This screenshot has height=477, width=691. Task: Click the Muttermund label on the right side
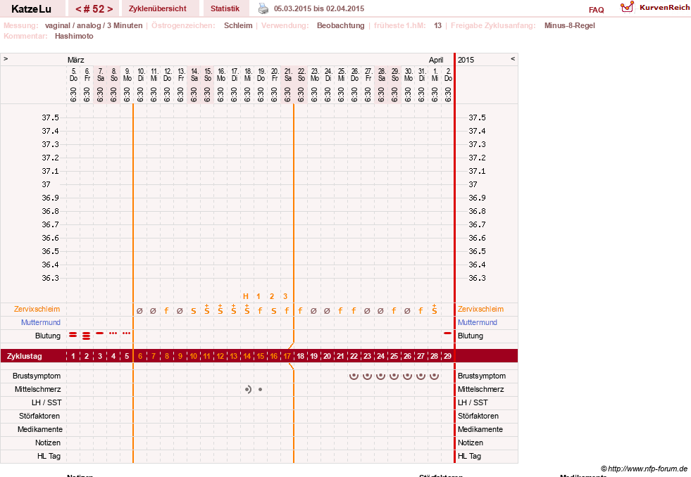[x=478, y=322]
